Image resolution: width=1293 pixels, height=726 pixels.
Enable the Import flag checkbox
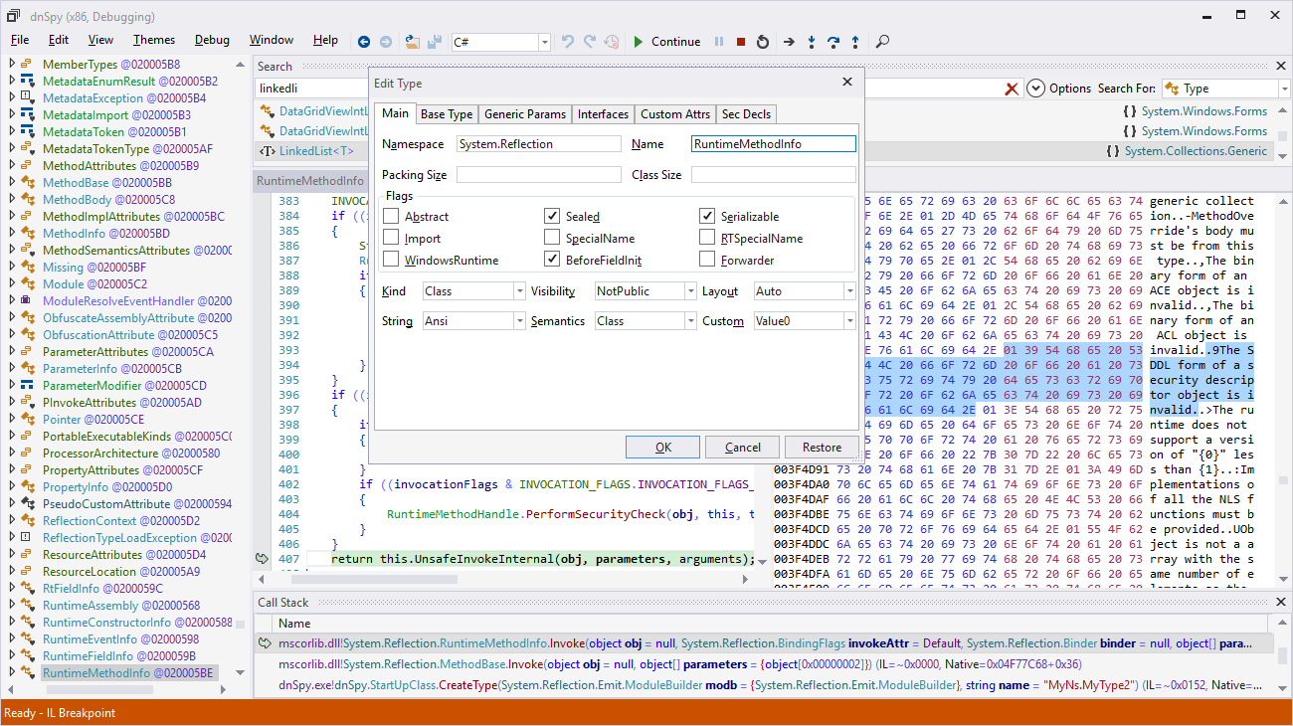point(391,238)
